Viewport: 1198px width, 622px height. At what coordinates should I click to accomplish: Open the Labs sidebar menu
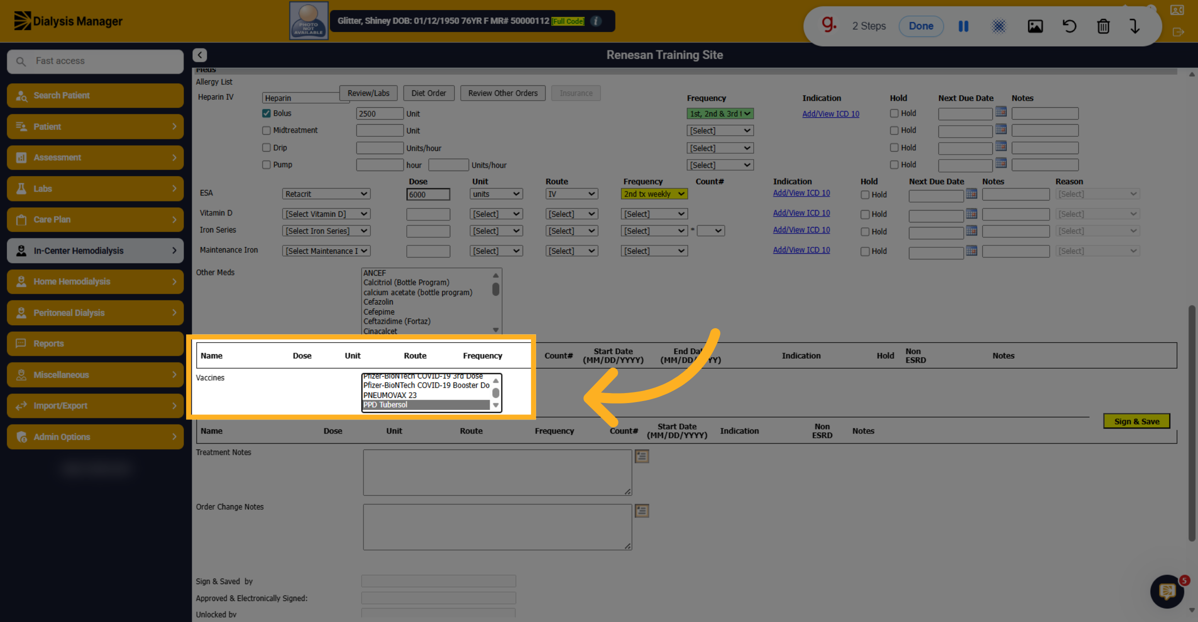point(95,189)
